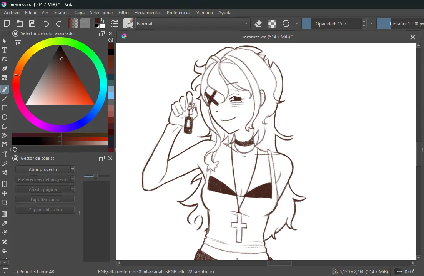Expand the dropdown arrow left of the Opacidad slider

coord(297,23)
